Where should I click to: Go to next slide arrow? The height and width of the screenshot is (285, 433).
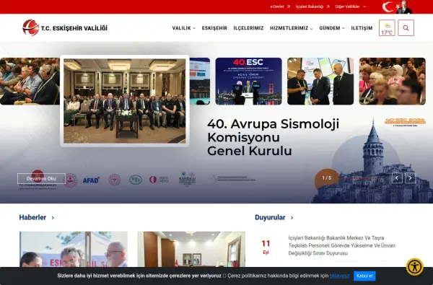(x=411, y=178)
